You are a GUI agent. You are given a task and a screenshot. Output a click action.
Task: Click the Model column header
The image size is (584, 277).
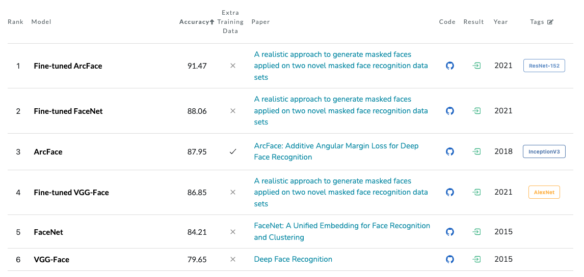(41, 22)
